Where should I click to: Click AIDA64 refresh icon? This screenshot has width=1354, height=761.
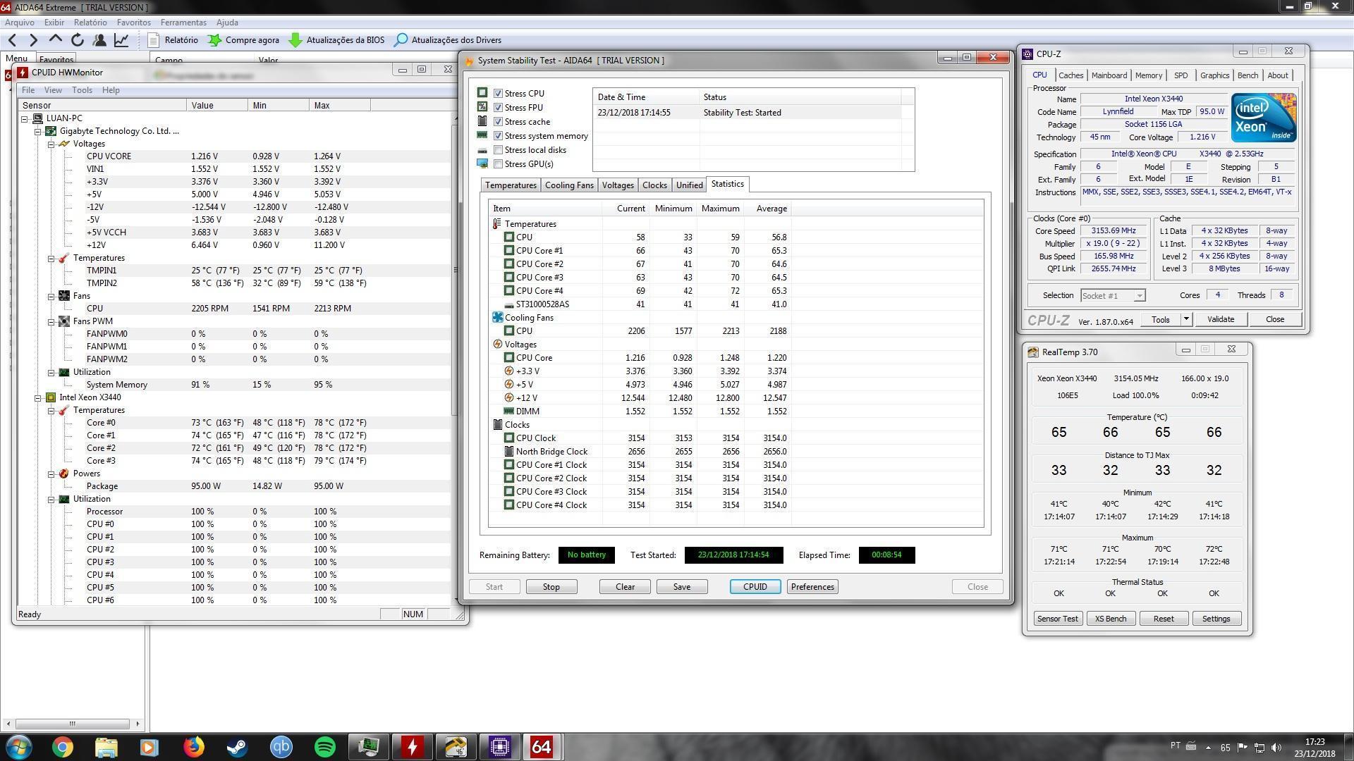click(78, 40)
